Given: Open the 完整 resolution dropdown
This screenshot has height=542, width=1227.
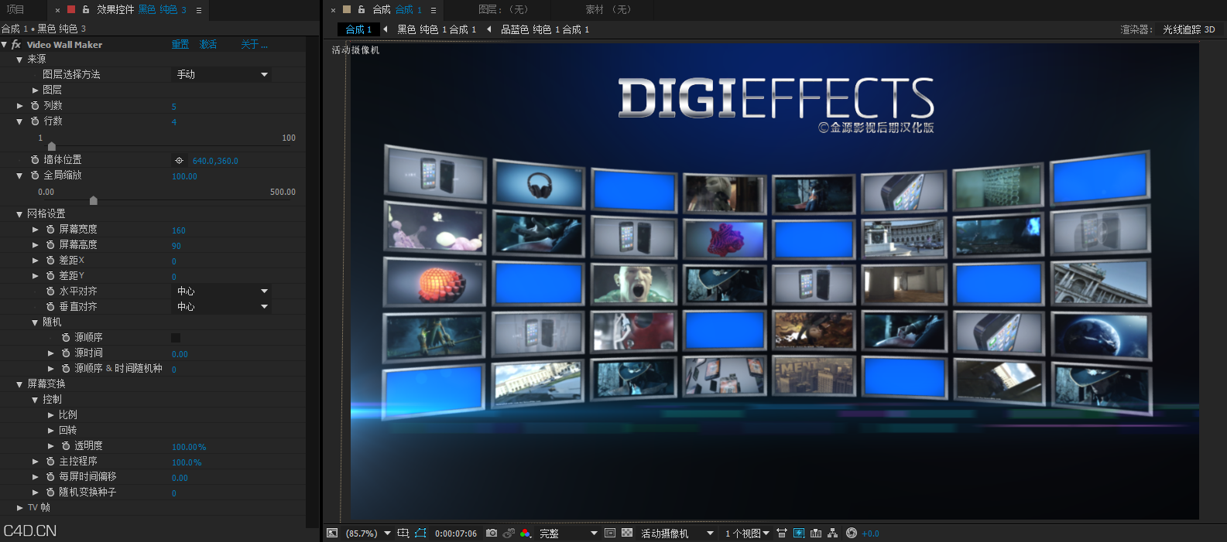Looking at the screenshot, I should tap(568, 533).
